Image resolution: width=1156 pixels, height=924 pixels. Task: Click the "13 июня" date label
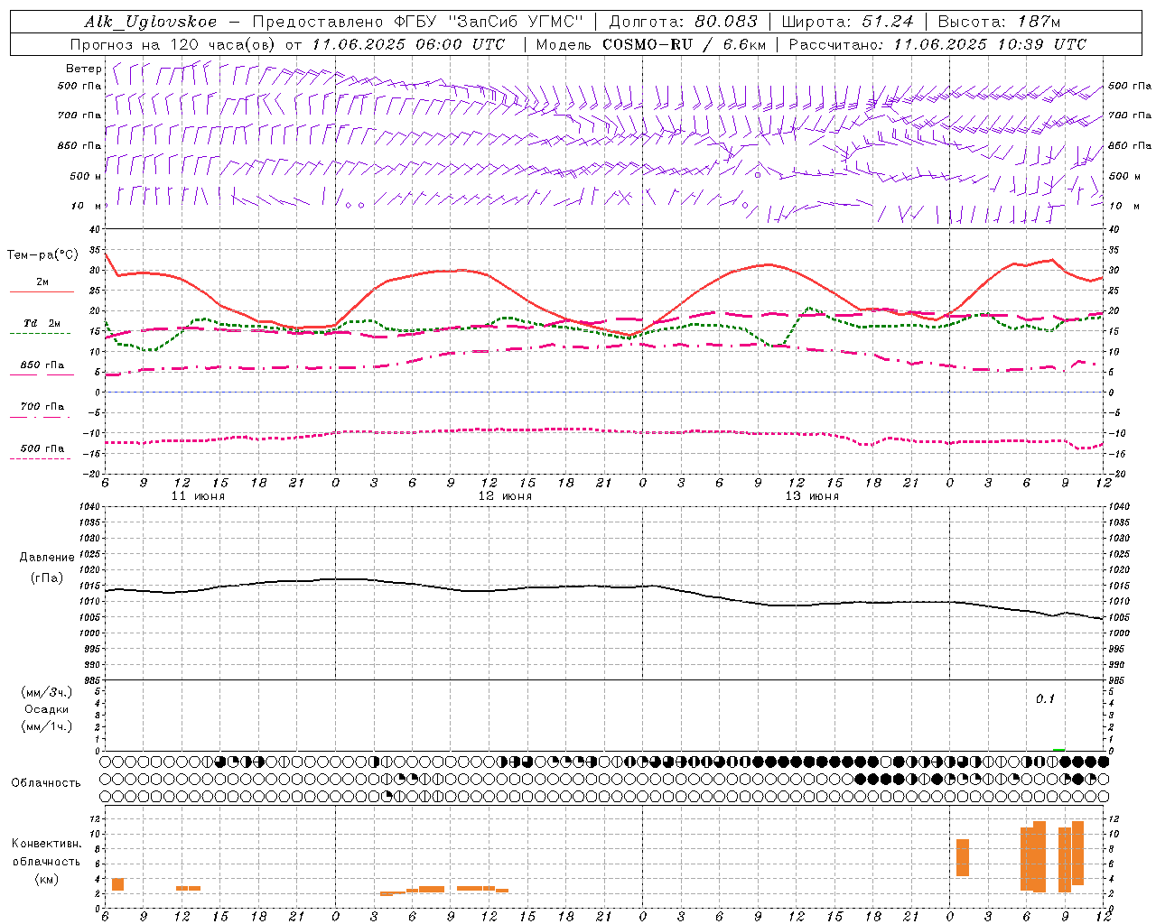(x=812, y=495)
